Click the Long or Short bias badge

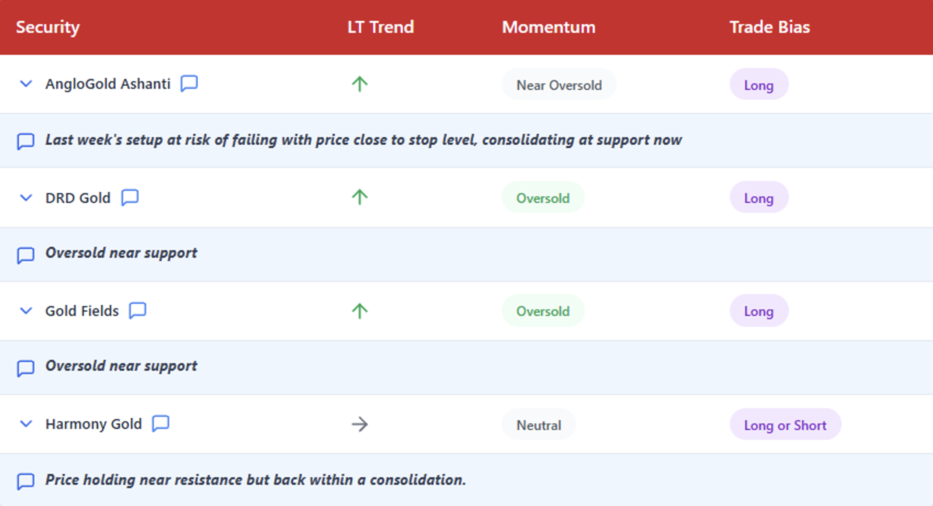click(x=785, y=424)
